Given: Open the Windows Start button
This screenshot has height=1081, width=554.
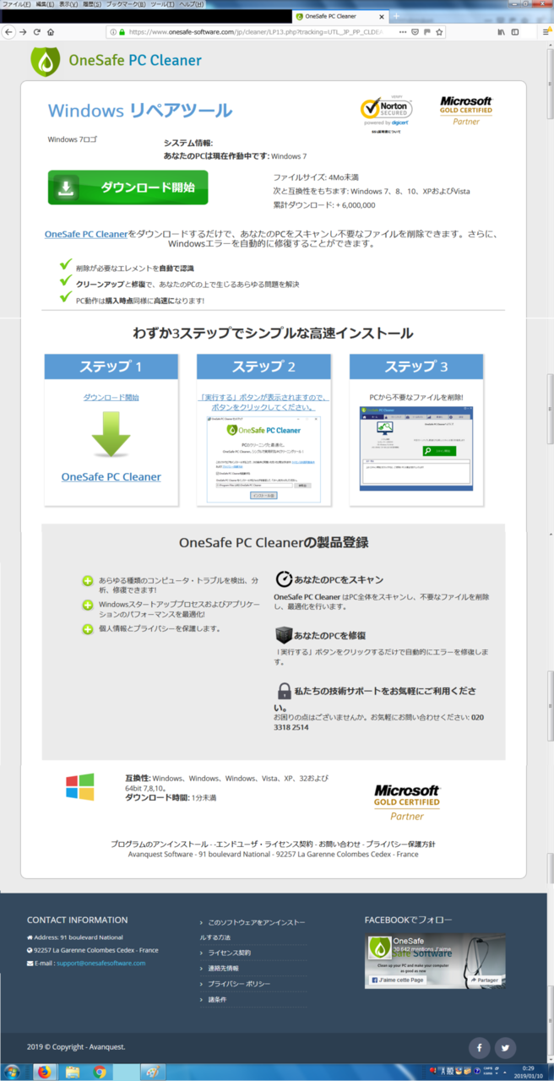Looking at the screenshot, I should pyautogui.click(x=14, y=1072).
